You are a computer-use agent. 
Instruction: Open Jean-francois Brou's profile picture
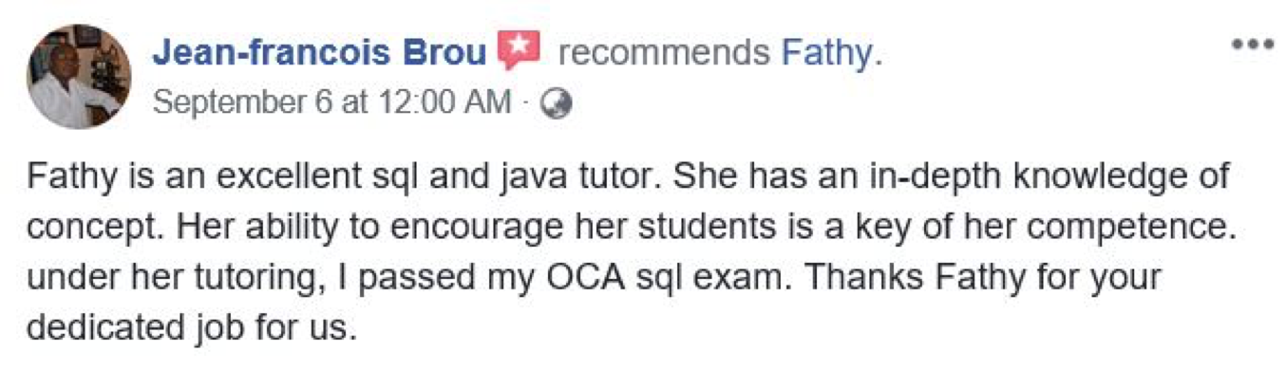pos(80,76)
